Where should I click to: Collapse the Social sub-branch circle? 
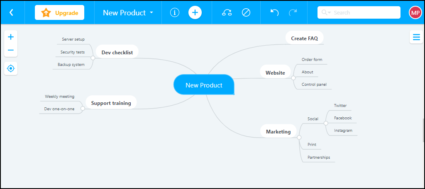pyautogui.click(x=326, y=123)
